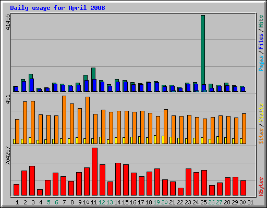The width and height of the screenshot is (267, 208).
Task: Click day label 1 on the x-axis
Action: tap(17, 202)
